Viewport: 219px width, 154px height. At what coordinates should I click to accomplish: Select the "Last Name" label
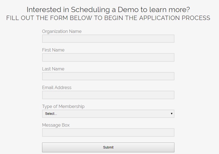click(53, 69)
